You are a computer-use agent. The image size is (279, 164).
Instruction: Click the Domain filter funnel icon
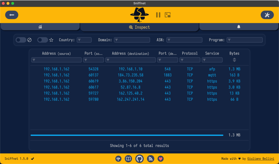click(116, 40)
